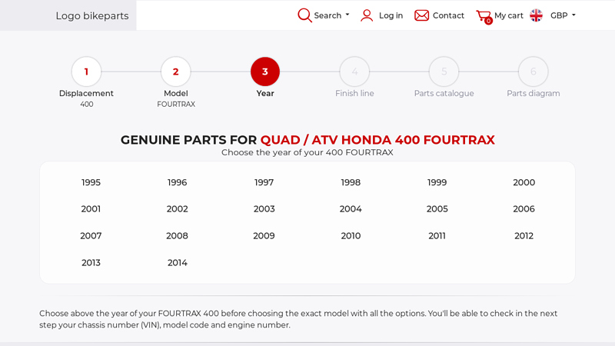Pick year 2006

pyautogui.click(x=524, y=209)
